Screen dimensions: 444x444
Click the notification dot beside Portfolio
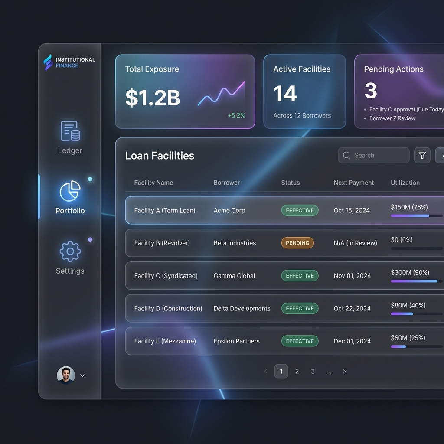91,178
